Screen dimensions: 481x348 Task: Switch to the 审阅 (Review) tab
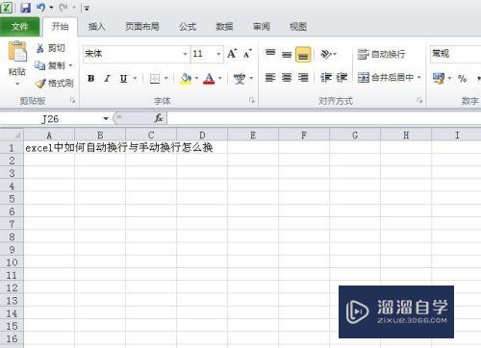(x=261, y=27)
